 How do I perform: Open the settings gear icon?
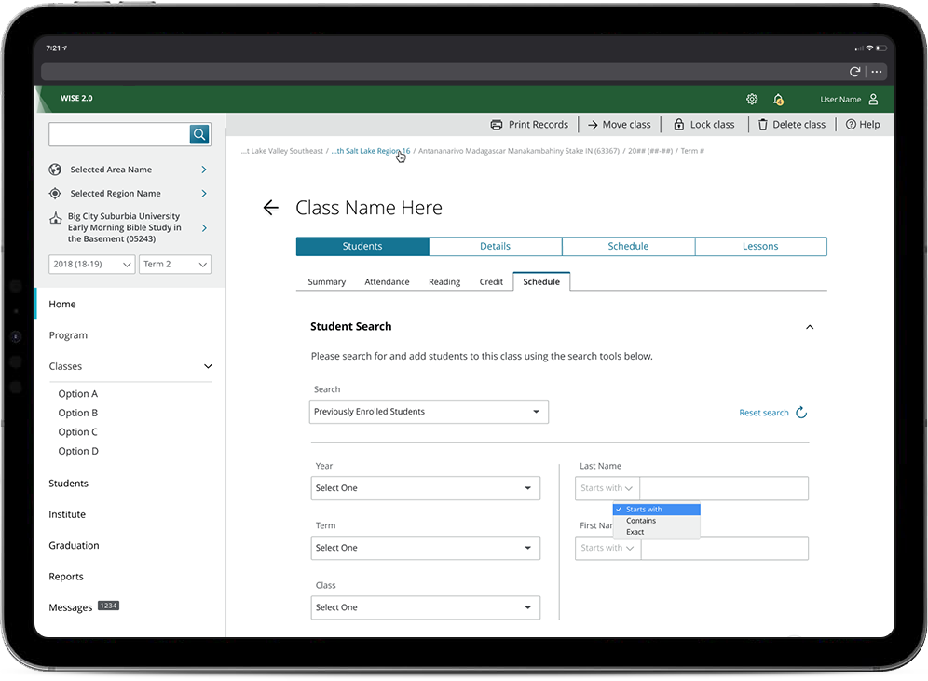click(752, 100)
